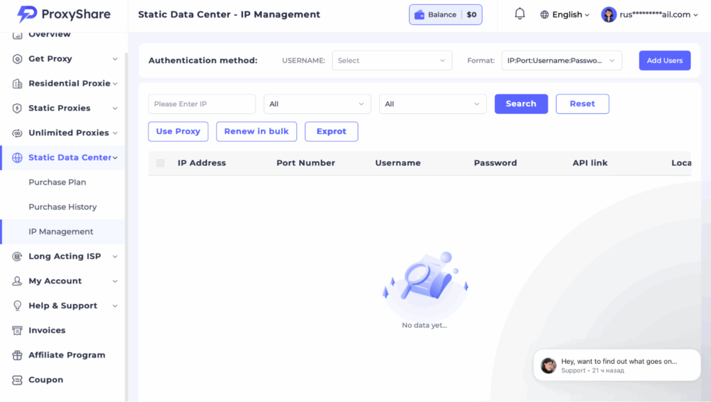Expand the Get Proxy menu chevron
The image size is (711, 402).
(x=115, y=59)
